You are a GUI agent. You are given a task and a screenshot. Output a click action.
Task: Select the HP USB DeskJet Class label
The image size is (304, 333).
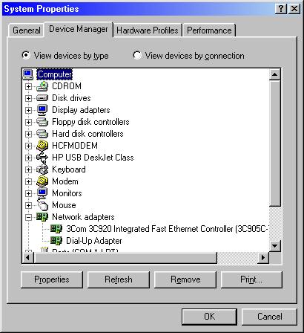[93, 158]
